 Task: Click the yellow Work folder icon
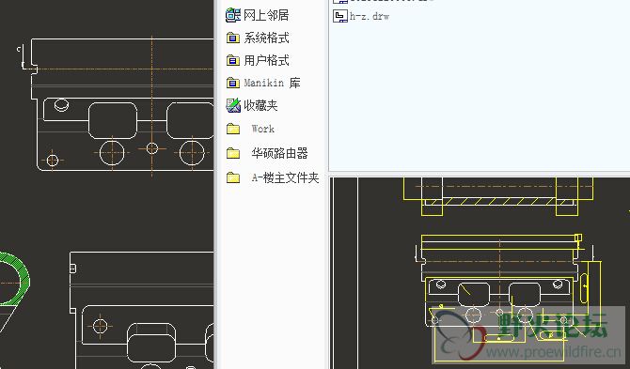point(233,129)
